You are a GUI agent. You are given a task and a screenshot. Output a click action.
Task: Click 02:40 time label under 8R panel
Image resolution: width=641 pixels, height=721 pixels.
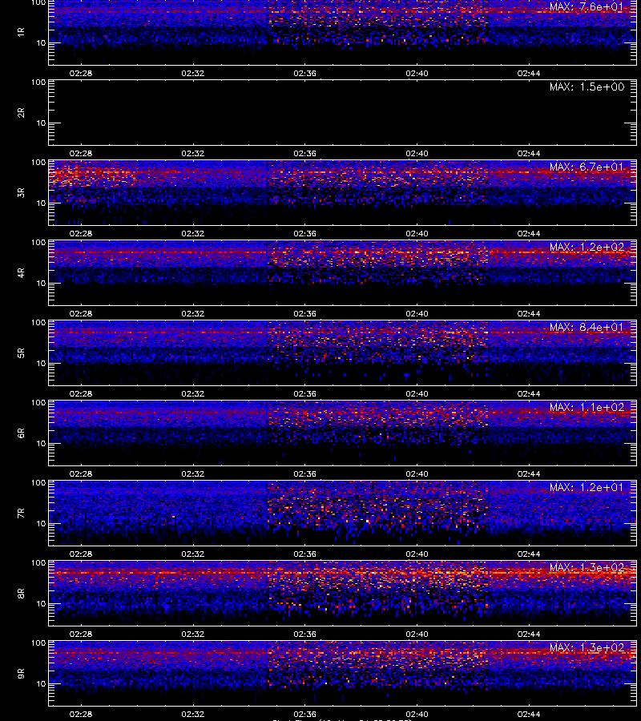coord(417,634)
